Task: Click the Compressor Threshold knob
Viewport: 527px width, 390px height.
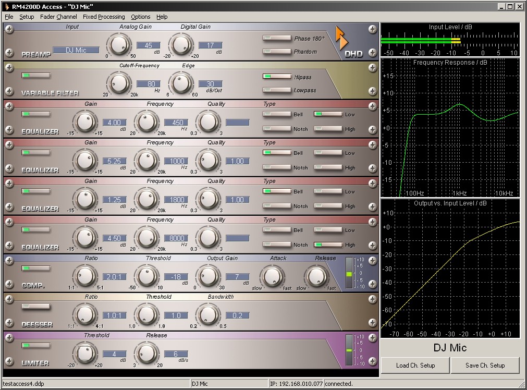Action: tap(146, 276)
